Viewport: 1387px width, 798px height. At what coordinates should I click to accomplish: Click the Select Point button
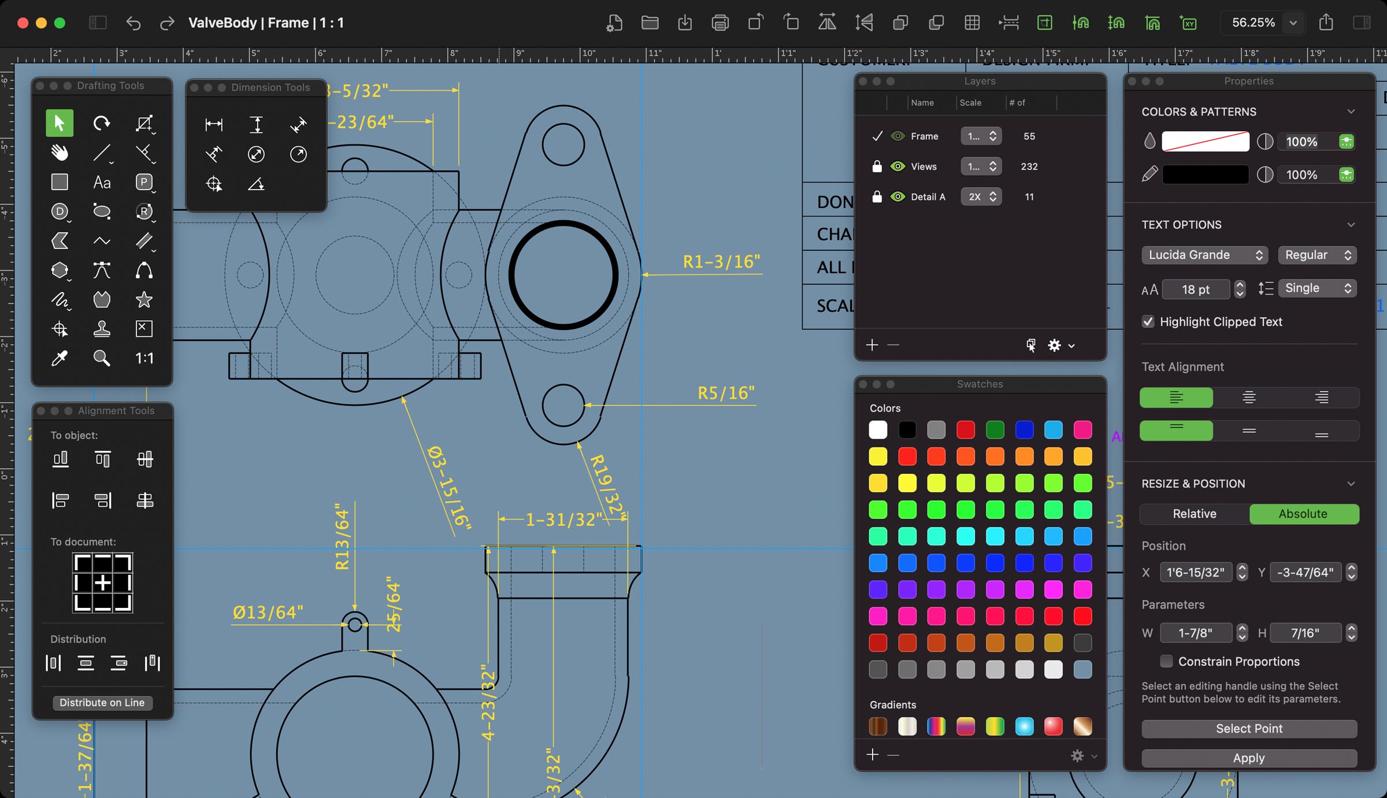point(1249,728)
